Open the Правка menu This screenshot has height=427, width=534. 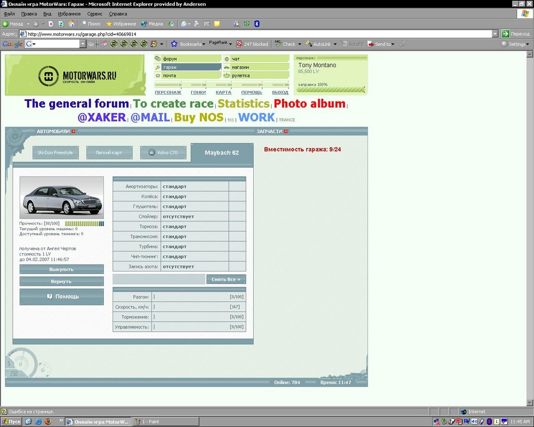click(29, 14)
